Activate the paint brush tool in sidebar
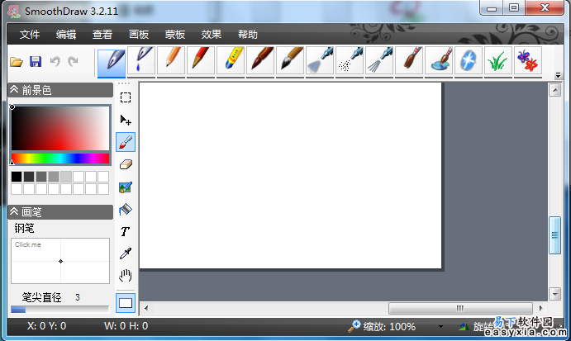The height and width of the screenshot is (341, 571). click(x=126, y=142)
